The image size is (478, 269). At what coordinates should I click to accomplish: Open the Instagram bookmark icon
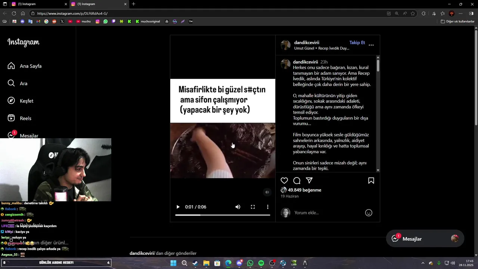[97, 22]
